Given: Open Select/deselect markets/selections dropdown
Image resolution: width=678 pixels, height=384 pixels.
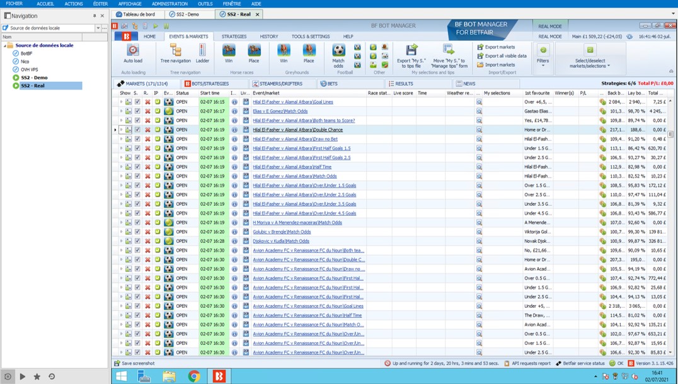Looking at the screenshot, I should tap(590, 56).
